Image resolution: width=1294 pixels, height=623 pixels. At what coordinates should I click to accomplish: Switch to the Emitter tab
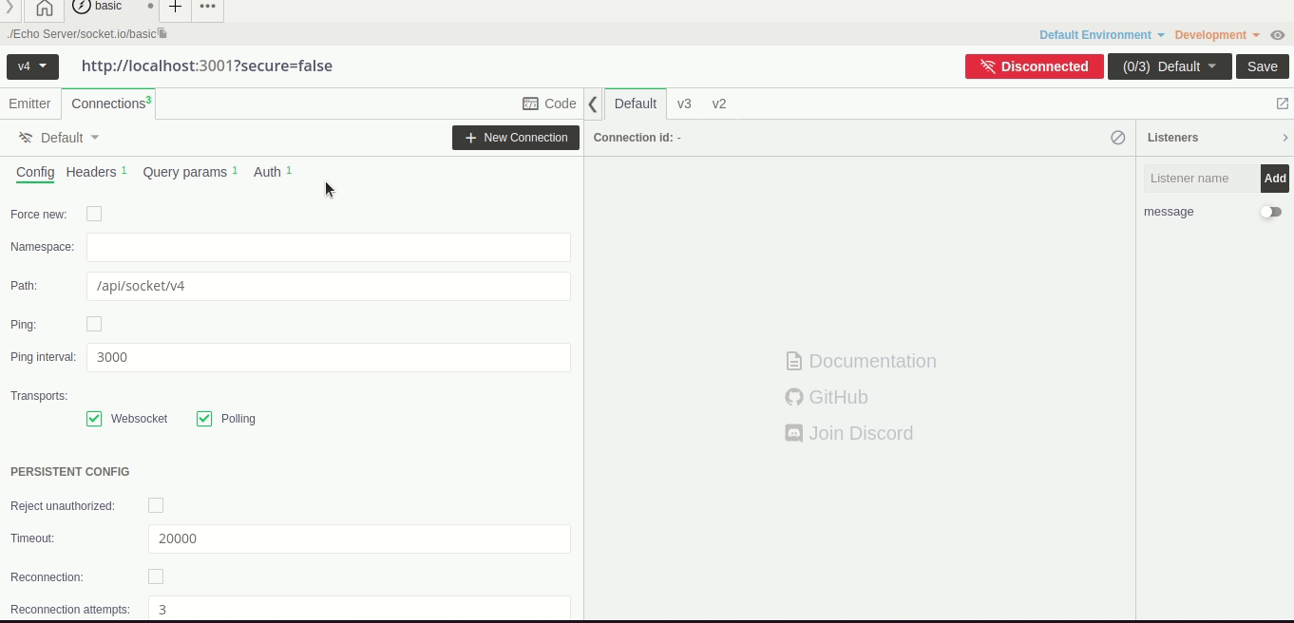[x=29, y=104]
